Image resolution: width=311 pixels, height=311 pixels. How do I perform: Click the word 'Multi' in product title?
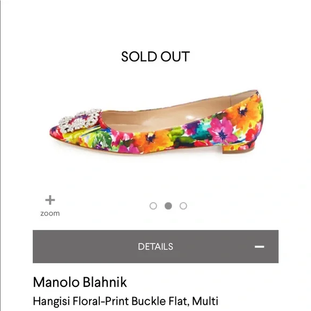[x=205, y=301]
